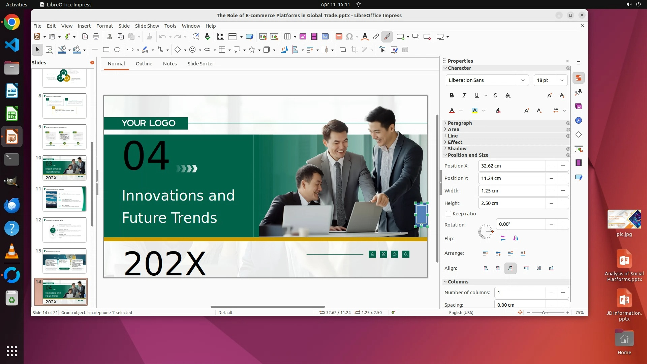The width and height of the screenshot is (647, 364).
Task: Increase Width with the plus button
Action: click(x=563, y=191)
